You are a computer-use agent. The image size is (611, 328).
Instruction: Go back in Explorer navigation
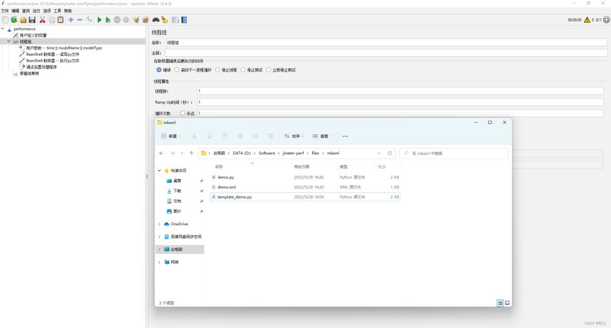tap(161, 153)
